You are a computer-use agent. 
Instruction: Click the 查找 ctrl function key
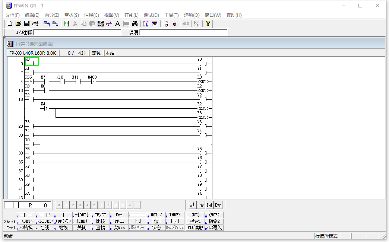(x=101, y=227)
